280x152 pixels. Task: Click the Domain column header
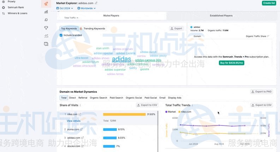point(197,36)
